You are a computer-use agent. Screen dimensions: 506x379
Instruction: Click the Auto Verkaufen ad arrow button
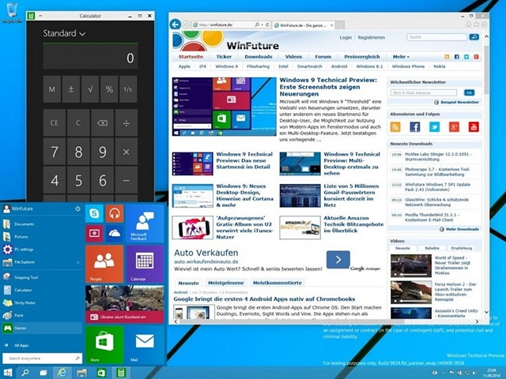(338, 260)
